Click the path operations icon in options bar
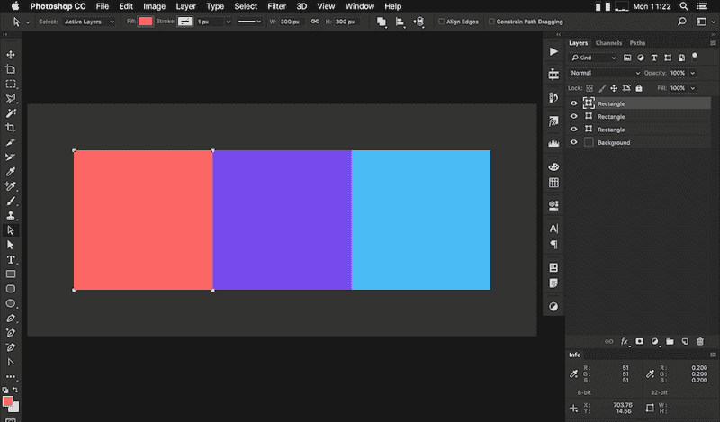This screenshot has width=720, height=422. (x=381, y=22)
